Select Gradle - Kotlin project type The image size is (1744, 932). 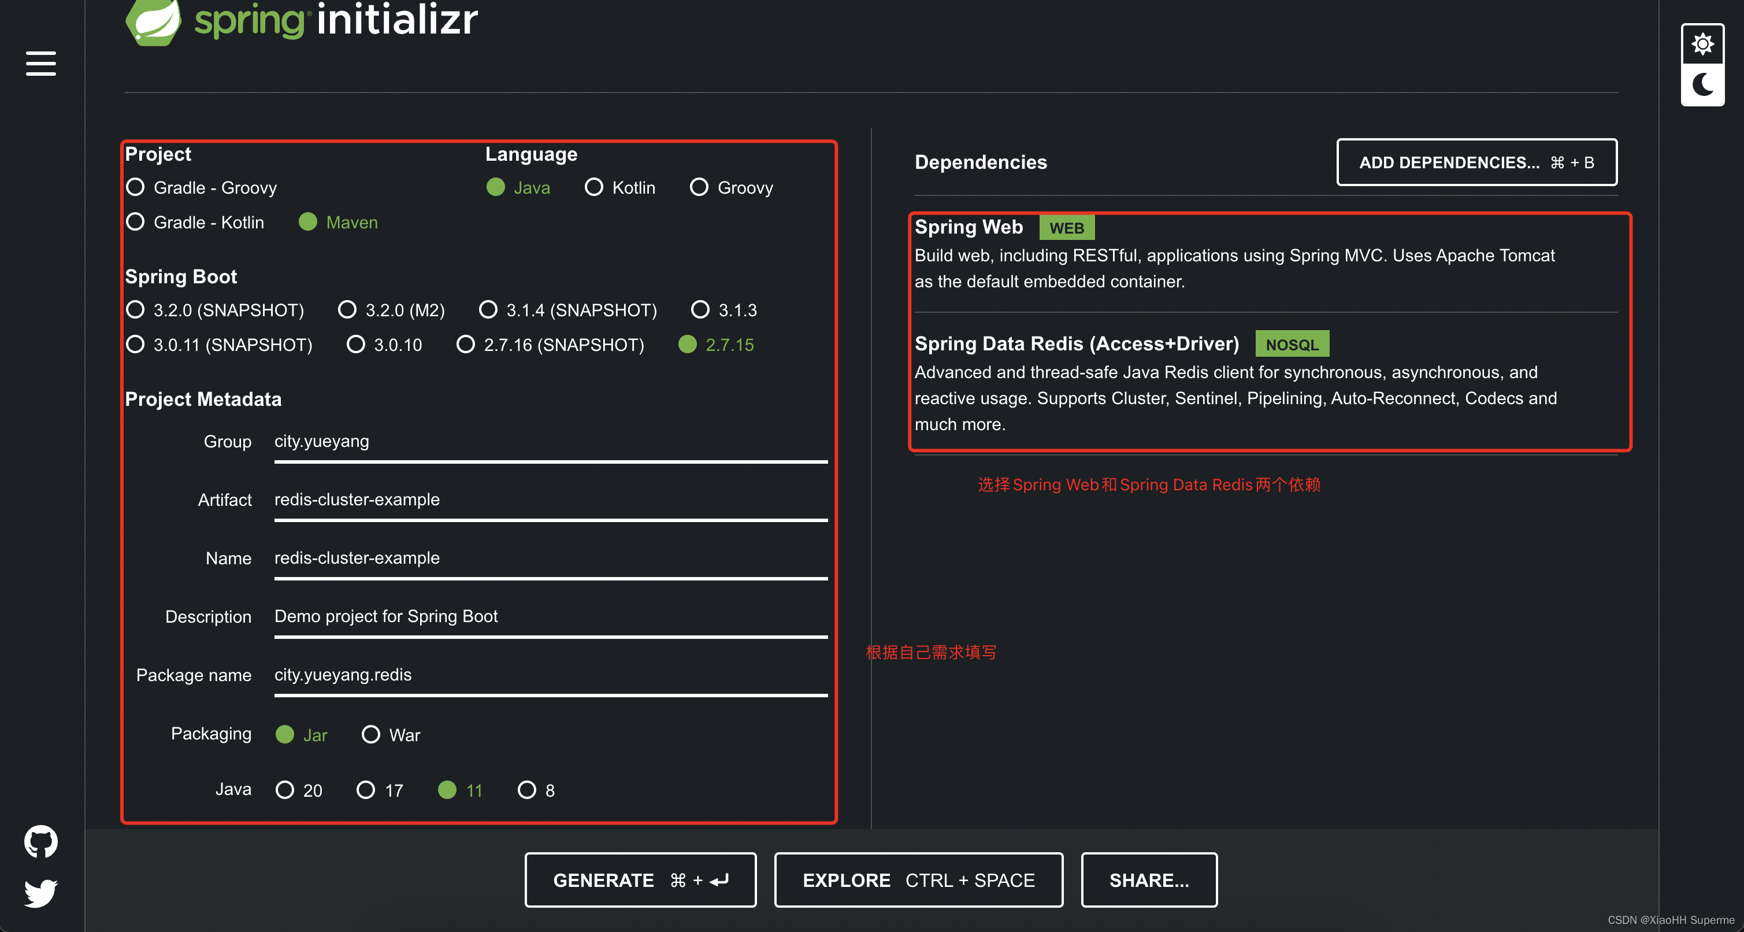pos(195,222)
